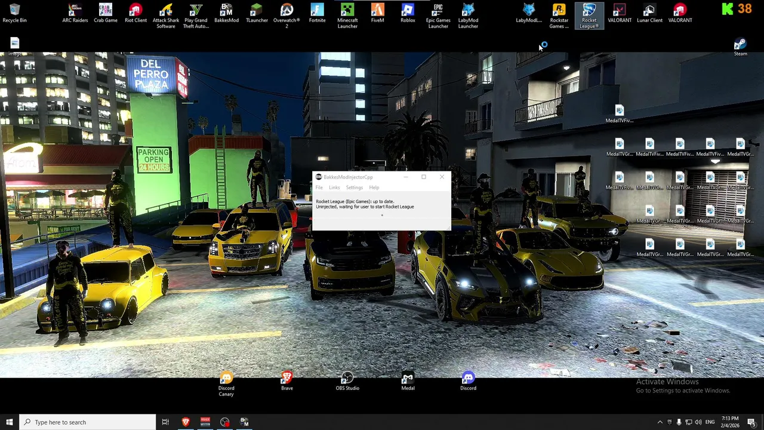Minimize the BakkesModInjector window
Viewport: 764px width, 430px height.
point(406,177)
